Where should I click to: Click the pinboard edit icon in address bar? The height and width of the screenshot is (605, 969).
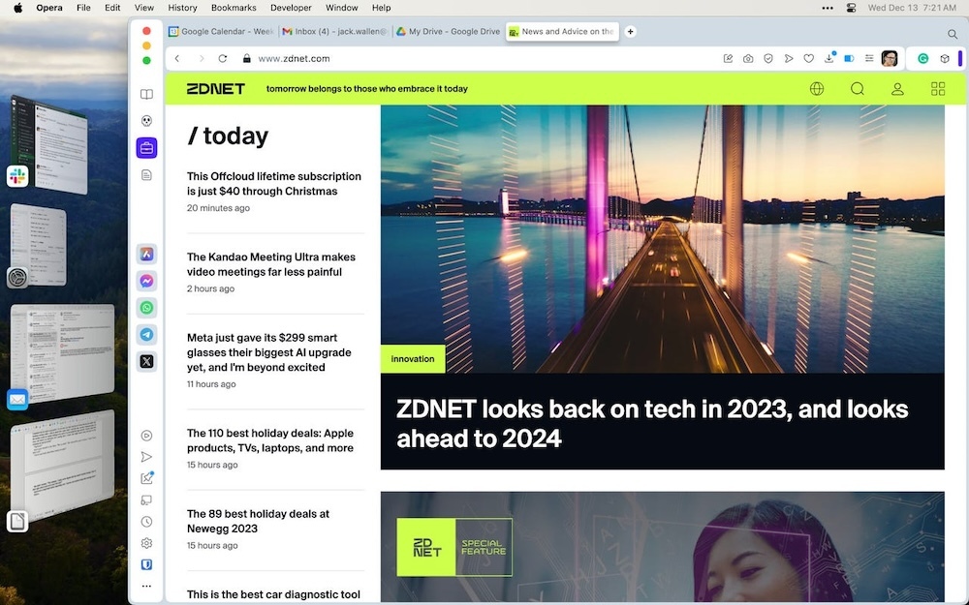pyautogui.click(x=728, y=59)
